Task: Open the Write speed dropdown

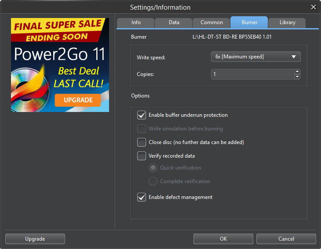Action: [255, 57]
